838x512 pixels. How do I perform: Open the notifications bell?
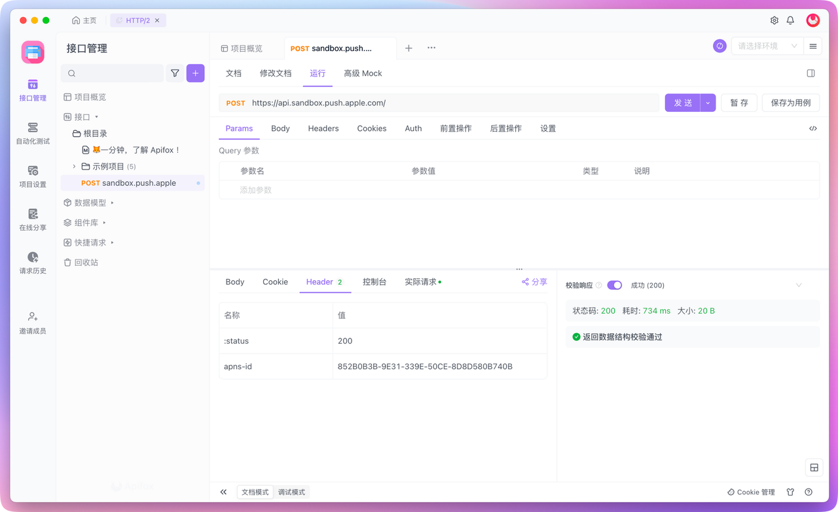coord(790,20)
